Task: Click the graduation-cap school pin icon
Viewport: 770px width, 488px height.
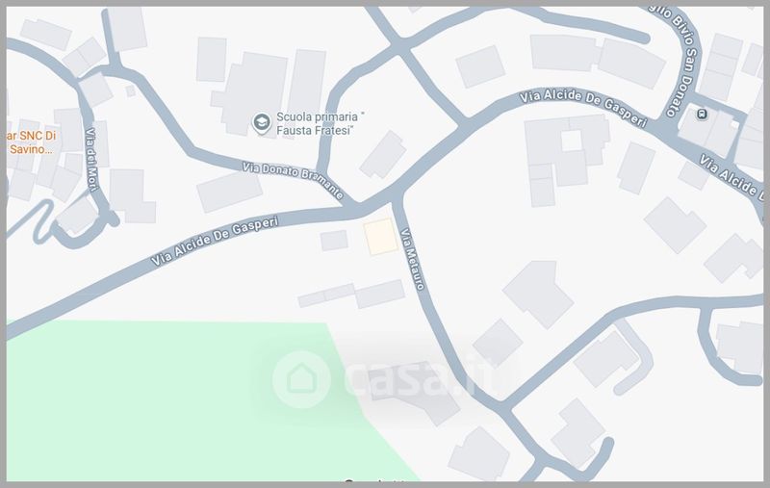Action: pyautogui.click(x=262, y=123)
